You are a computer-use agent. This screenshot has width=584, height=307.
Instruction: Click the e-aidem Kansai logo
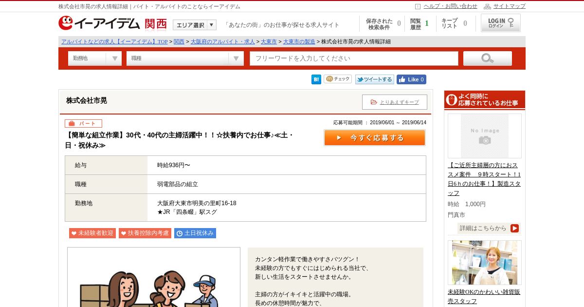[112, 23]
